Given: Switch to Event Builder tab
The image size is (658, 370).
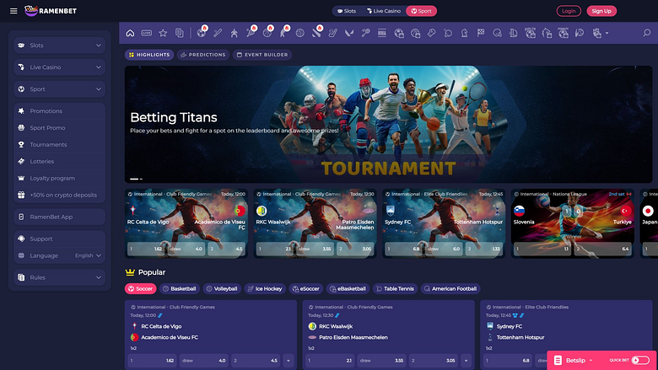Looking at the screenshot, I should coord(262,55).
